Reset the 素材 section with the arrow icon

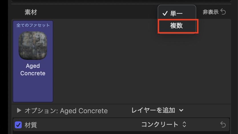(223, 12)
